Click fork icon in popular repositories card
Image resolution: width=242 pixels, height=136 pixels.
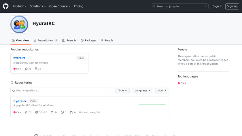tap(36, 69)
